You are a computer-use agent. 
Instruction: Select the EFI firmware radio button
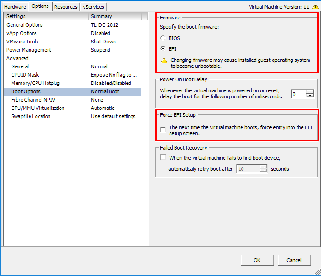click(163, 48)
